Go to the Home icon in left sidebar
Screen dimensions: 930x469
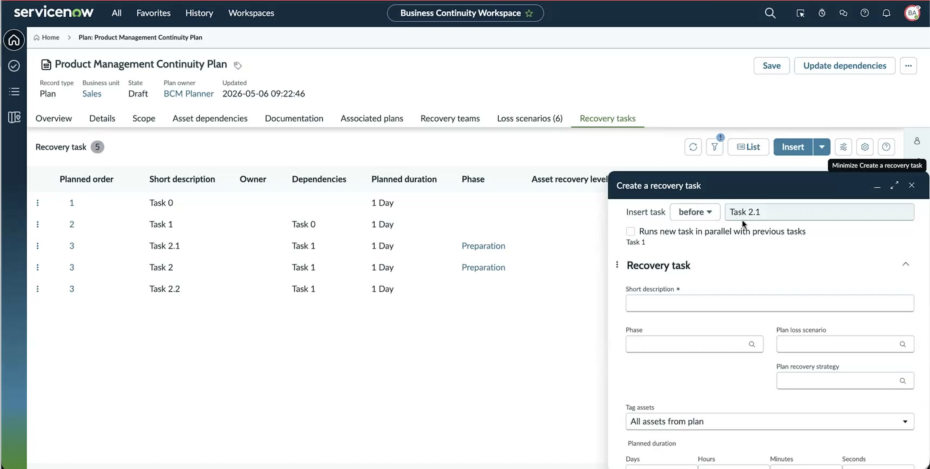(14, 40)
